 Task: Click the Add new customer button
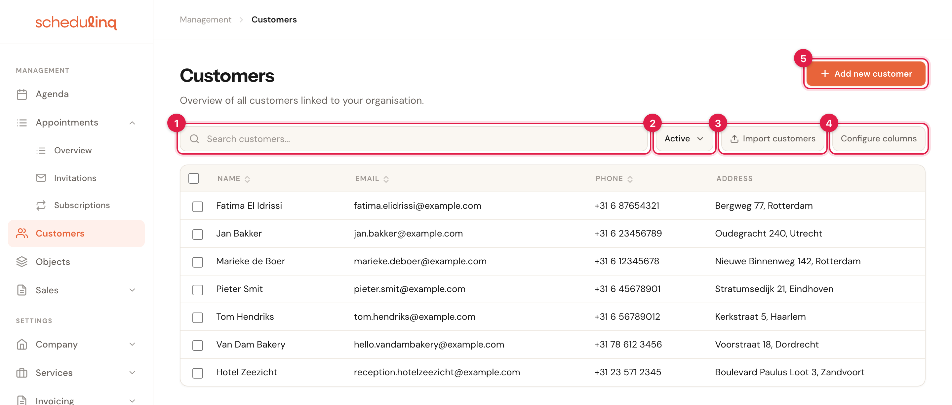[865, 74]
